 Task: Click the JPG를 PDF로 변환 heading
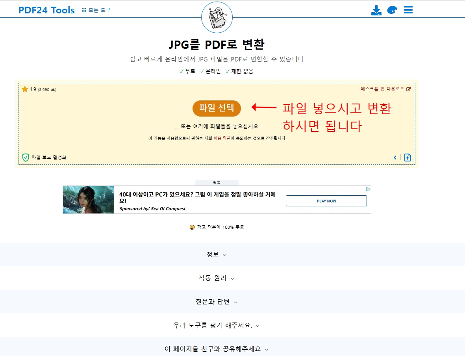coord(217,44)
